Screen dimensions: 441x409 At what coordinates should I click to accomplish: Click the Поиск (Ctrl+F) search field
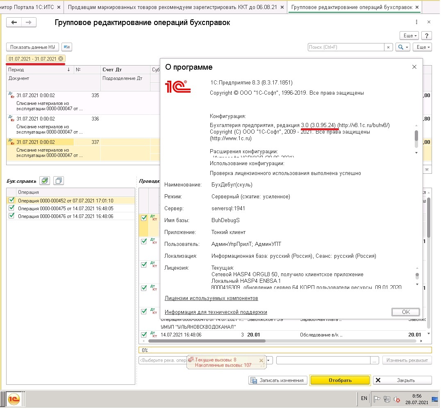[x=346, y=47]
